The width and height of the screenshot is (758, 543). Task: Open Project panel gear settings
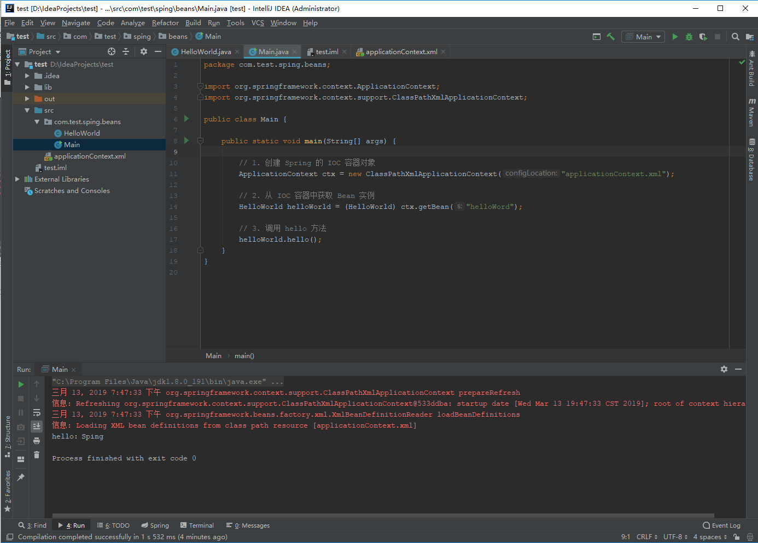coord(144,51)
